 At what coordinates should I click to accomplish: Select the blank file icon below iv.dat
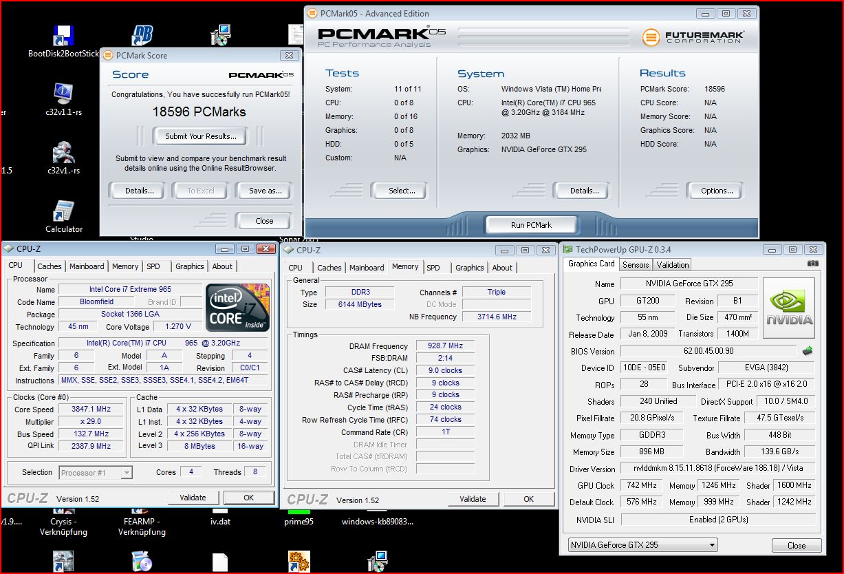coord(220,562)
